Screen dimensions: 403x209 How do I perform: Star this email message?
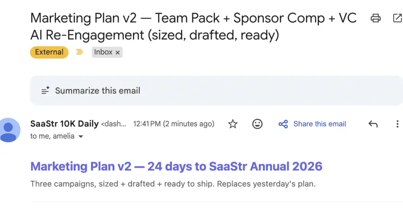233,124
